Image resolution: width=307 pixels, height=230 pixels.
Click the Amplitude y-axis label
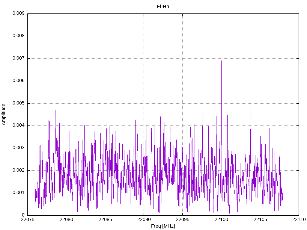click(4, 114)
